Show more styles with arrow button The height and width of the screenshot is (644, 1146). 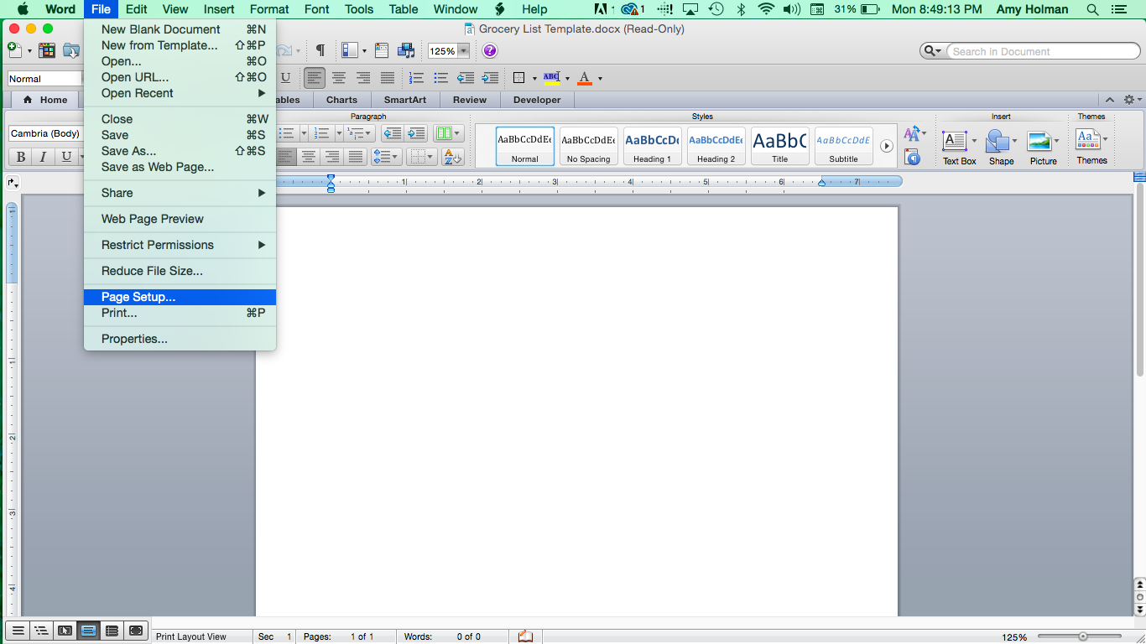click(x=887, y=146)
